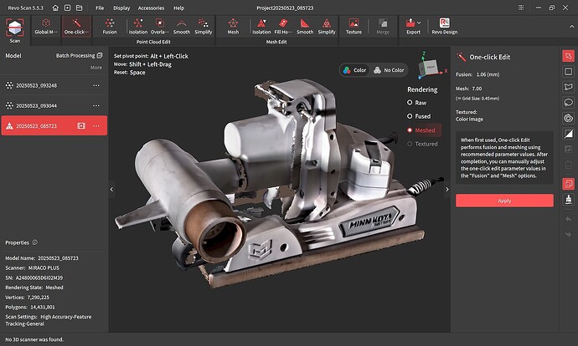Create new project with plus icon
The width and height of the screenshot is (578, 346).
pyautogui.click(x=68, y=8)
